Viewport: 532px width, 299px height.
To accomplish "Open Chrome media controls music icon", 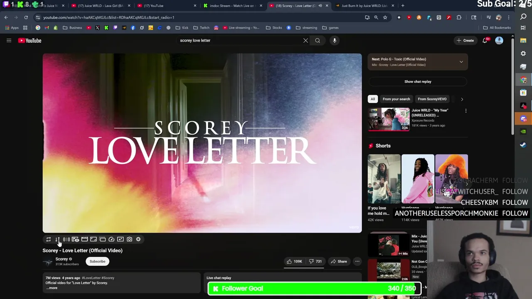I will click(x=489, y=17).
